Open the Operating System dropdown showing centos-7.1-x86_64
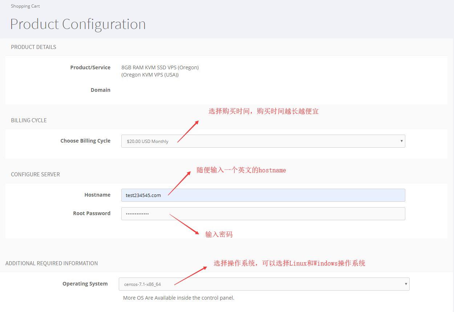The image size is (454, 312). click(x=264, y=284)
